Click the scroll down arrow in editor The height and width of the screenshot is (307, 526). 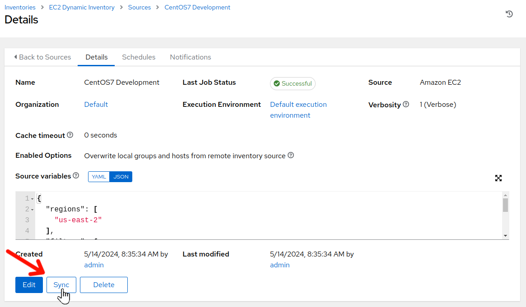point(505,235)
